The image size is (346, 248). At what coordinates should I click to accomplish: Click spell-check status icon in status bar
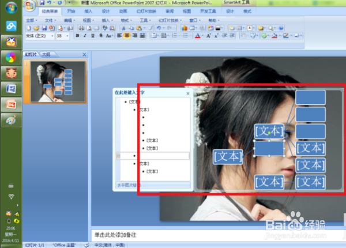click(86, 245)
